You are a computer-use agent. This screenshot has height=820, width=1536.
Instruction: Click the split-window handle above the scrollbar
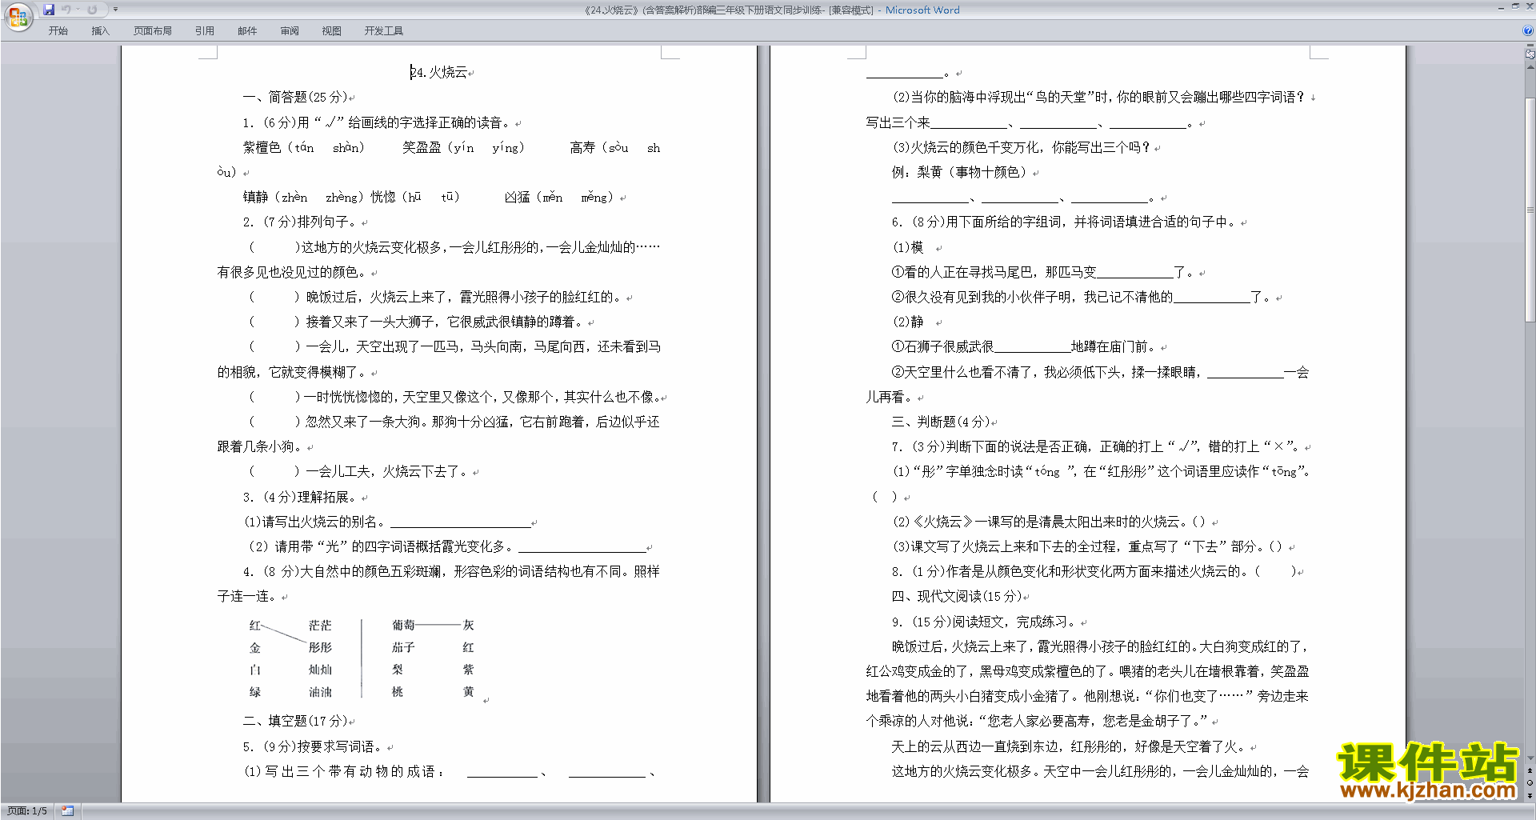[x=1530, y=46]
